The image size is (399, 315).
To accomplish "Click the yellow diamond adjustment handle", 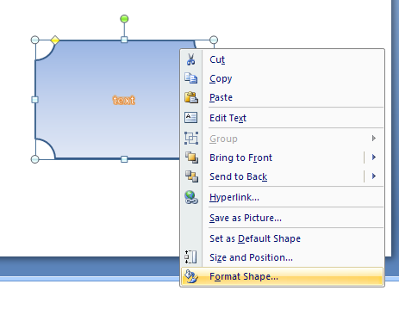I will coord(55,40).
